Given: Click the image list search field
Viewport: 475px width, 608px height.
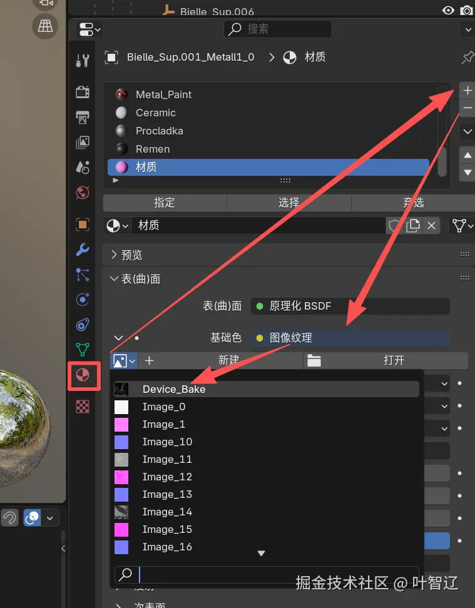Looking at the screenshot, I should click(267, 574).
